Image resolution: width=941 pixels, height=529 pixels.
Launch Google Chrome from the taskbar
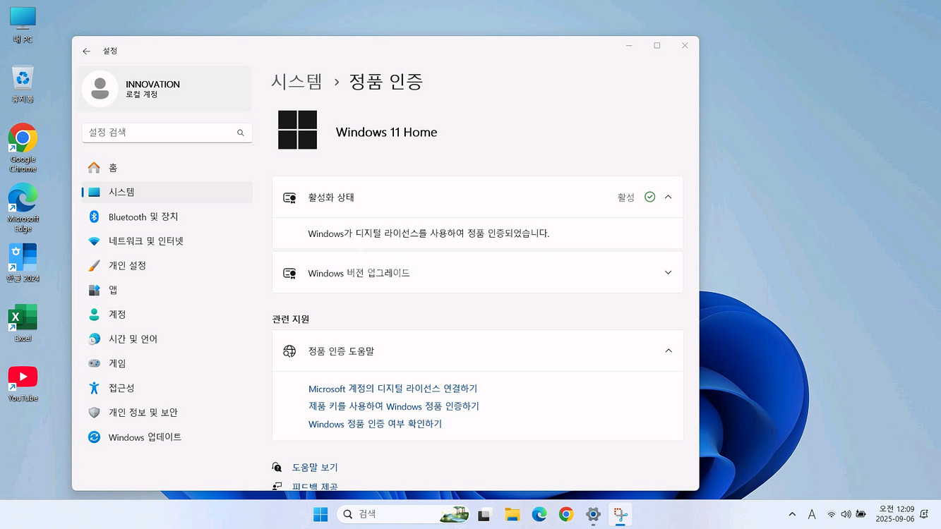tap(565, 514)
